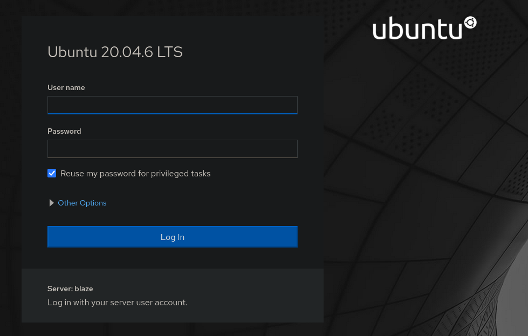Click the architectural background image beside the form
This screenshot has height=336, width=528.
click(426, 189)
